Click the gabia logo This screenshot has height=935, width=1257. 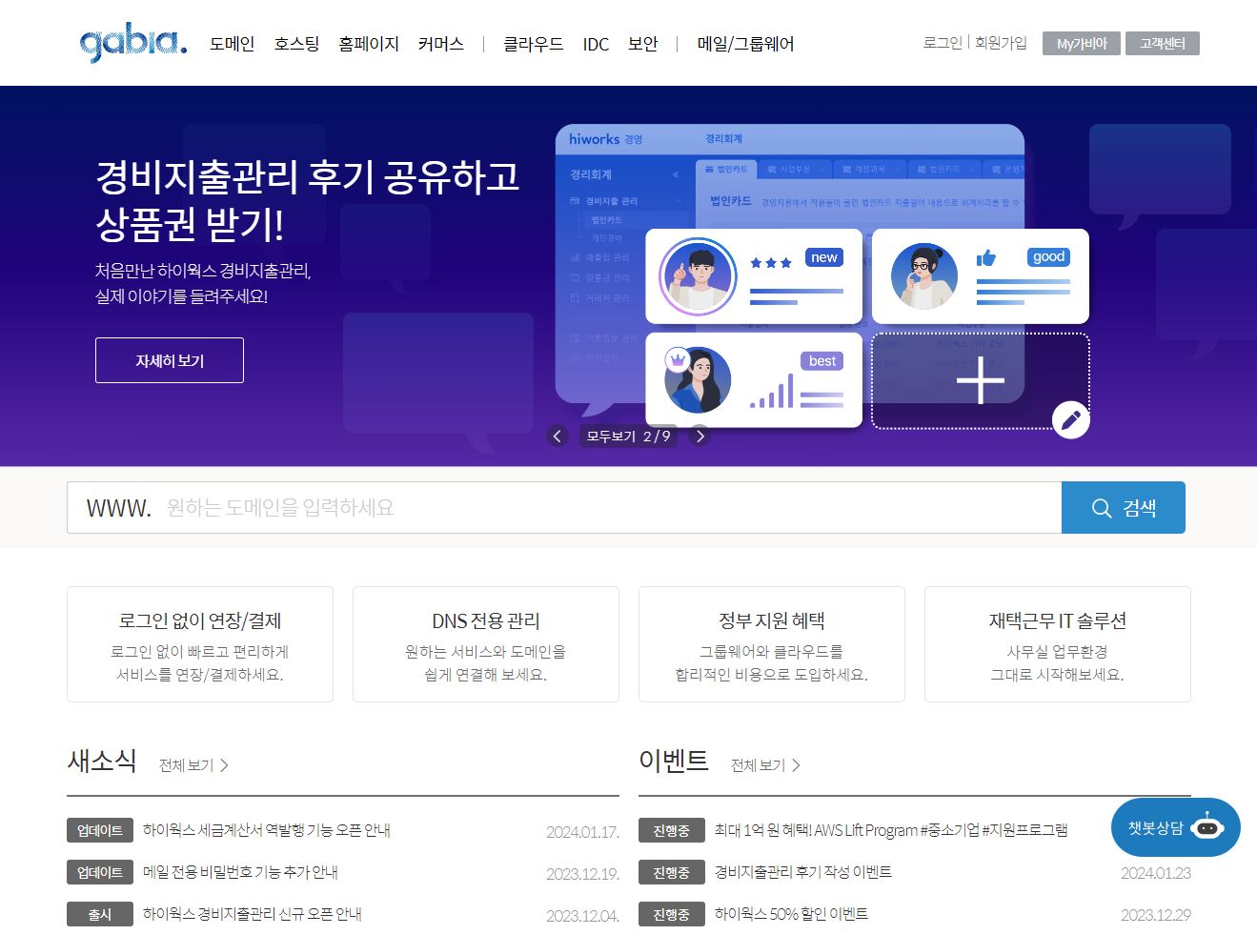pyautogui.click(x=133, y=43)
